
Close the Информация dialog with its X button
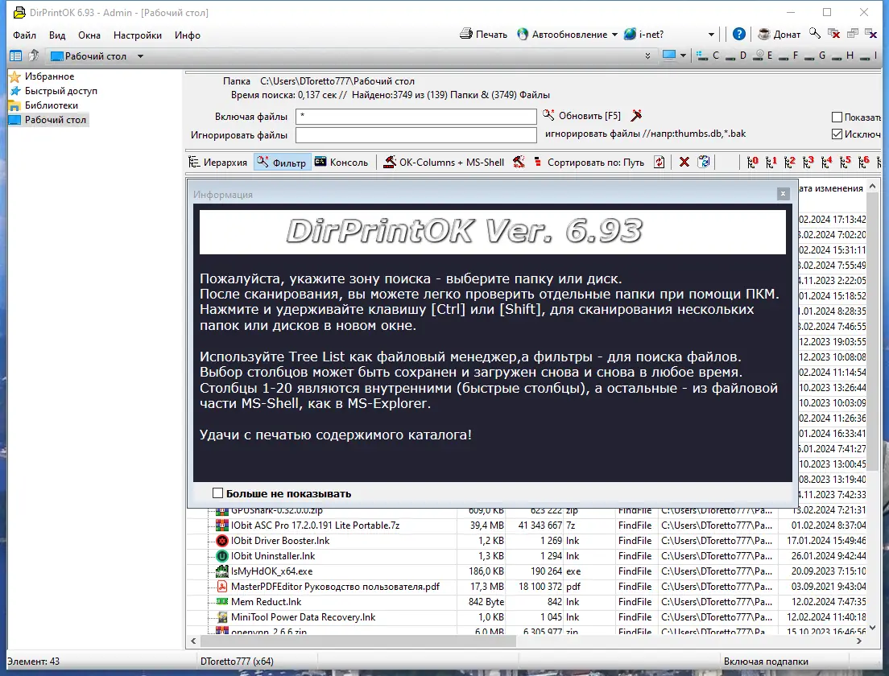tap(783, 194)
